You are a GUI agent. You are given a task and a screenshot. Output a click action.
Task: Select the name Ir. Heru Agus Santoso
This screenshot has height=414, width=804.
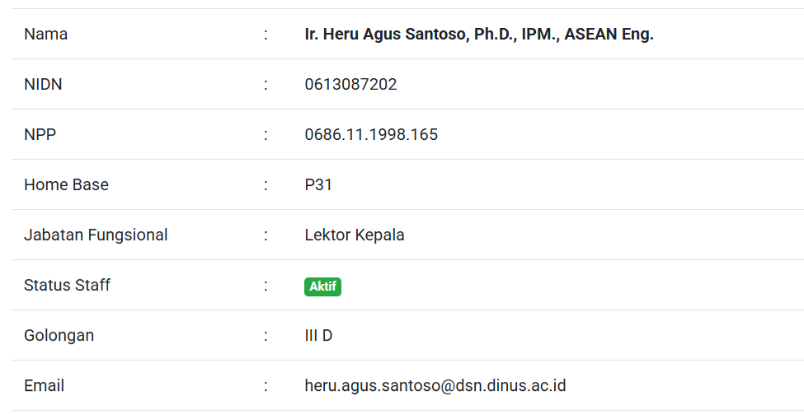tap(478, 35)
